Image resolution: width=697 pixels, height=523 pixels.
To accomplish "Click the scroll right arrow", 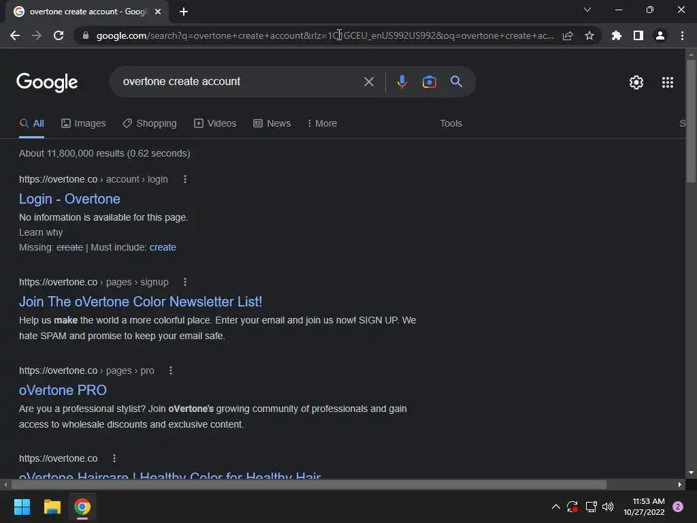I will tap(680, 484).
